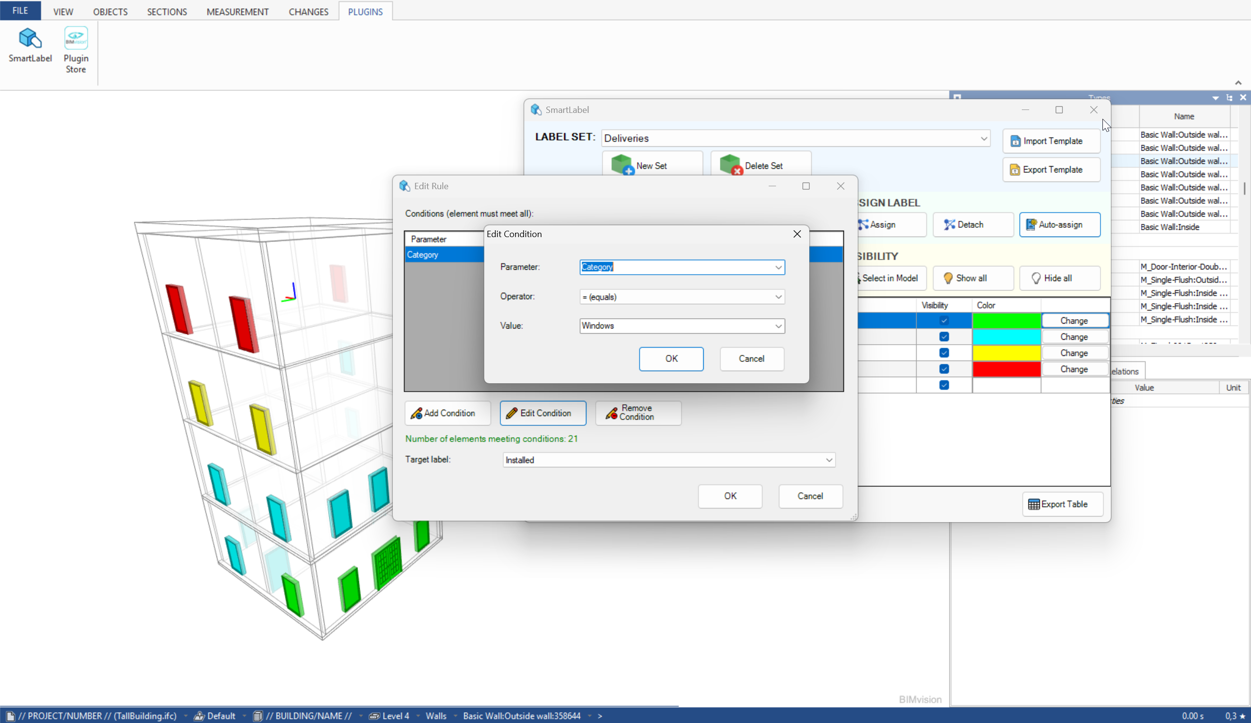Switch to the VIEW ribbon tab
Screen dimensions: 1251x723
click(x=63, y=11)
